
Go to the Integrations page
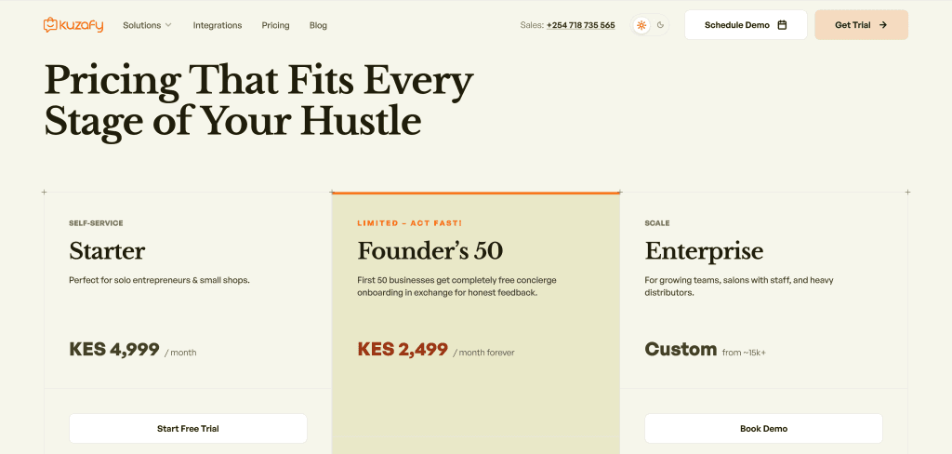coord(218,25)
